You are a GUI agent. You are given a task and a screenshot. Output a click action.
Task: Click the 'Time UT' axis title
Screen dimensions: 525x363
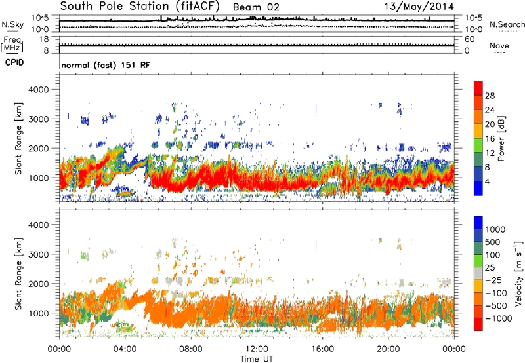[257, 359]
